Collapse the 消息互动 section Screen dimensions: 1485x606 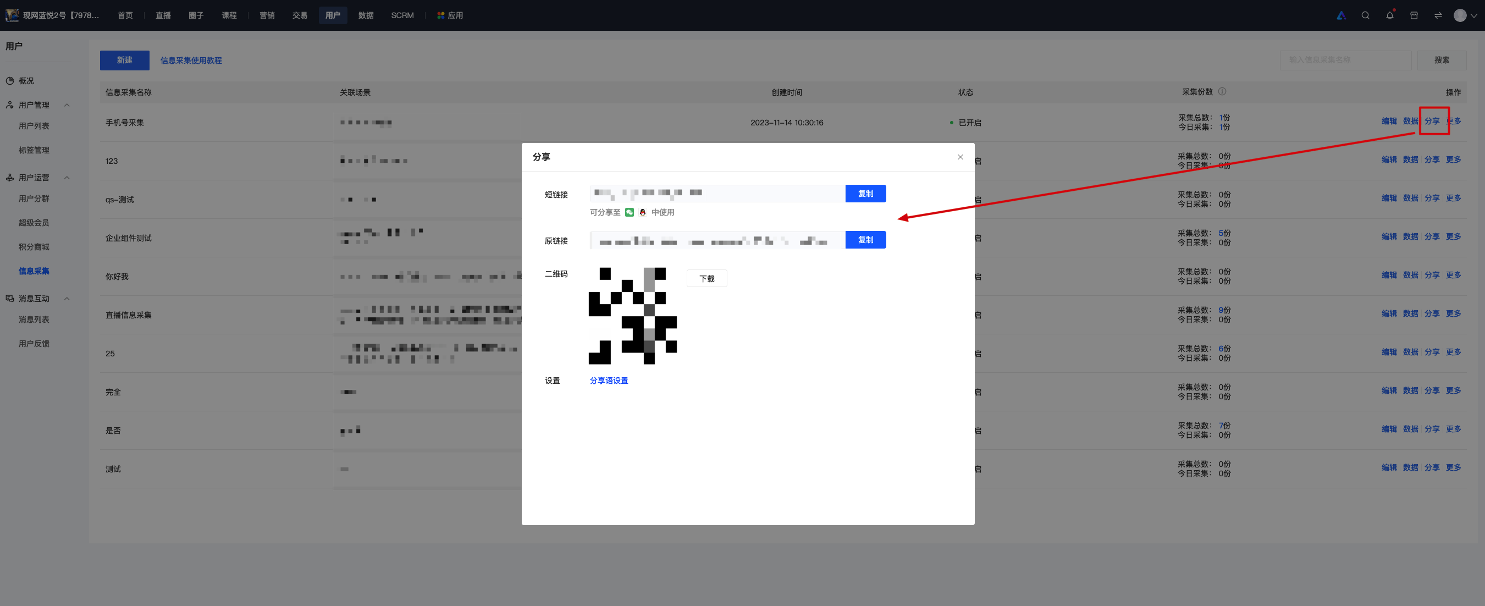(x=67, y=299)
